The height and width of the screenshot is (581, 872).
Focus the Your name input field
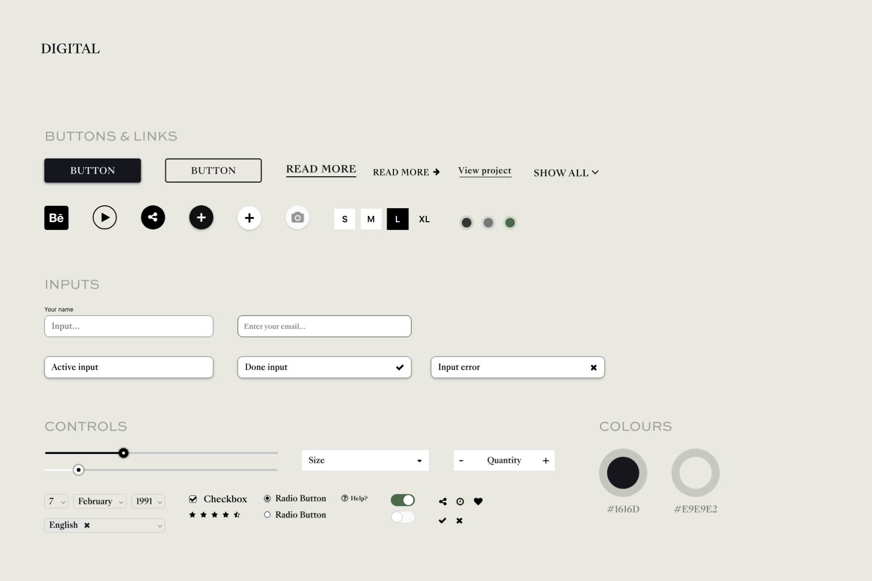(129, 326)
